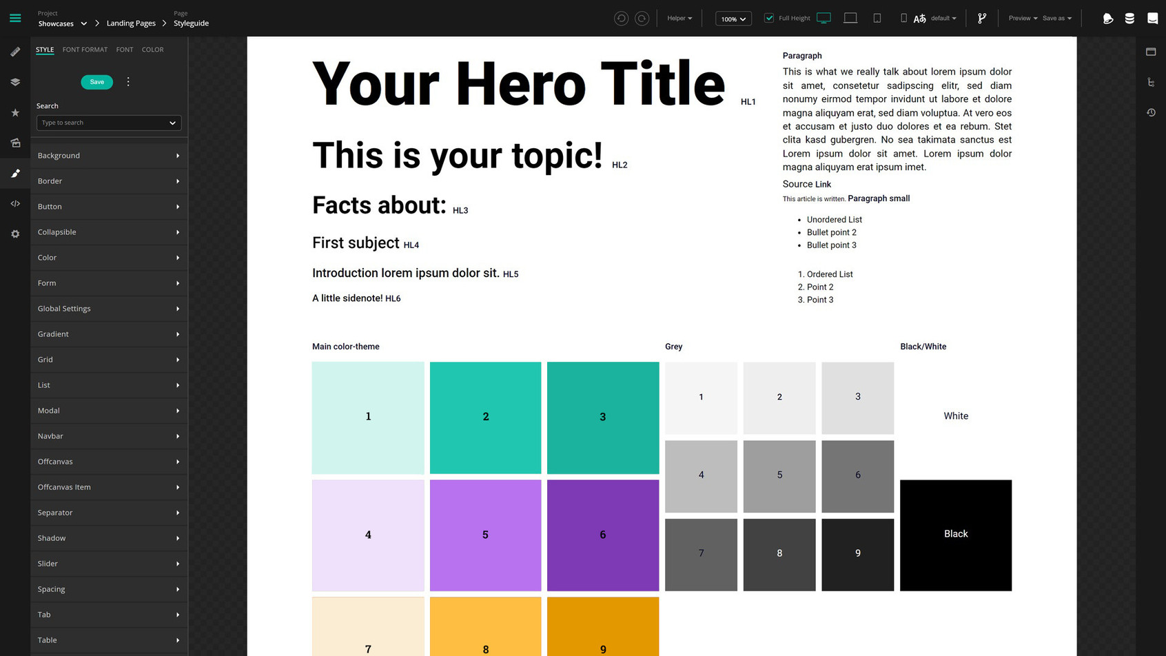The image size is (1166, 656).
Task: Switch to the COLOR tab
Action: click(x=152, y=50)
